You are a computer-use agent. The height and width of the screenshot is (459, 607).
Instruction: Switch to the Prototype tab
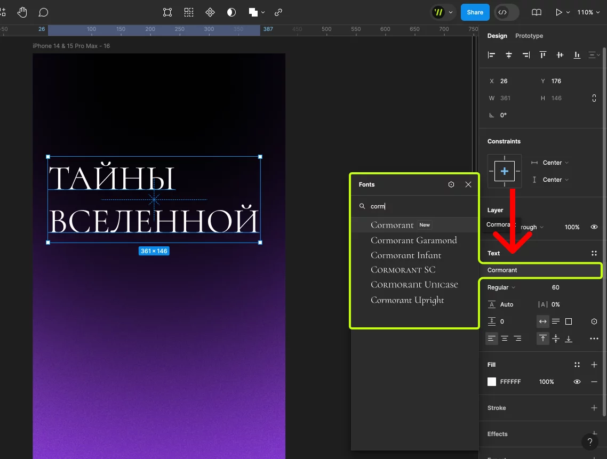pos(529,36)
